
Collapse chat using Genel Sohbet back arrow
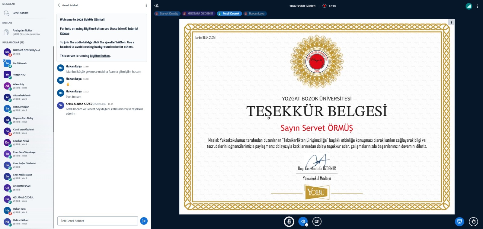click(x=59, y=5)
